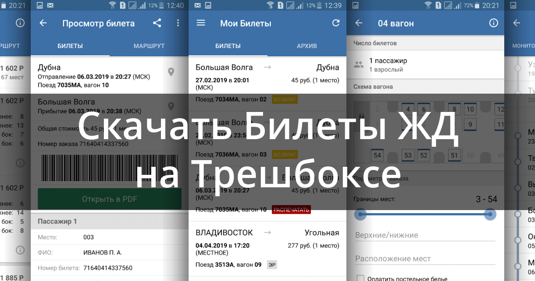Image resolution: width=535 pixels, height=281 pixels.
Task: Tap back arrow beside Просмотр билета title
Action: coord(43,23)
